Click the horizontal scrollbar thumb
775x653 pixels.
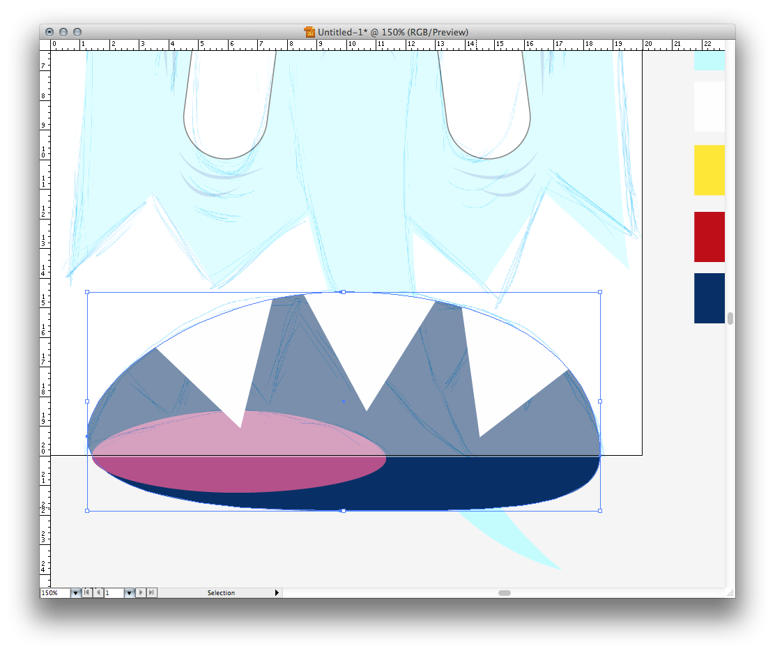[505, 593]
